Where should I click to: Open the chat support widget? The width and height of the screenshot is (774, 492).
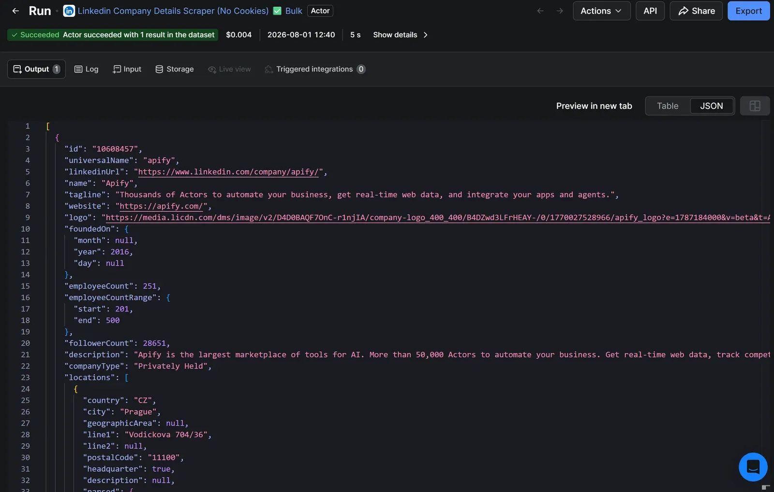[x=753, y=467]
